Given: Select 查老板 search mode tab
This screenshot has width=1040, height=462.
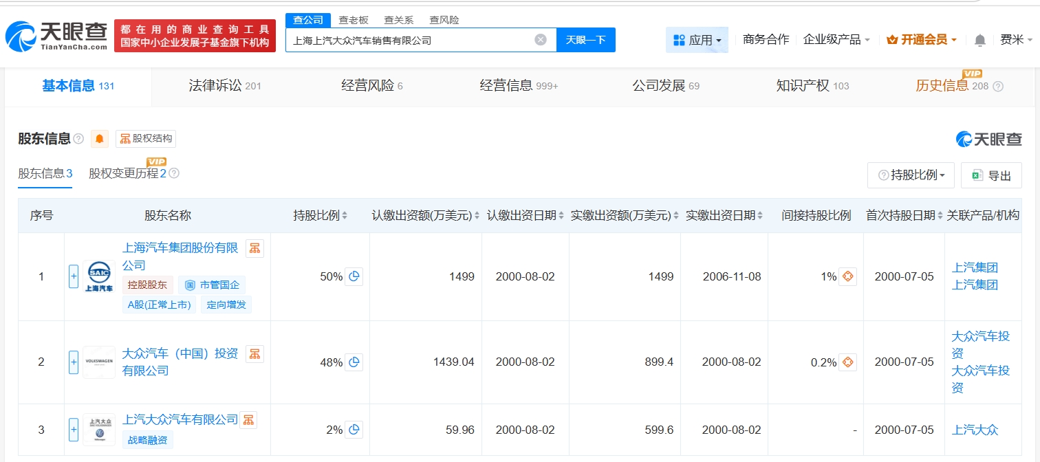Looking at the screenshot, I should [354, 20].
